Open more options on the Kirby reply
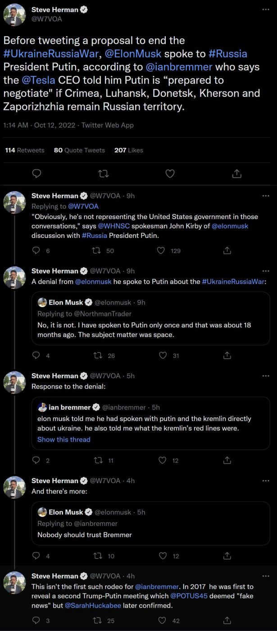277x631 pixels. click(x=266, y=196)
